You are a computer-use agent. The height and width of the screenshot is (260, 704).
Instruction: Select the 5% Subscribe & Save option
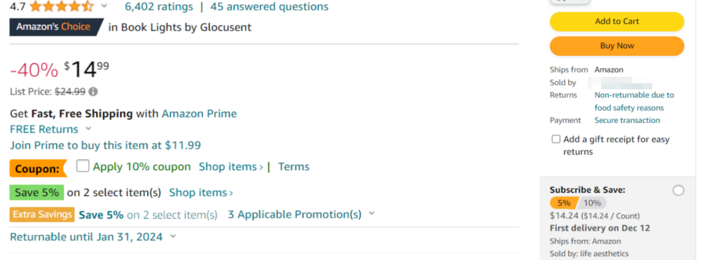point(564,203)
